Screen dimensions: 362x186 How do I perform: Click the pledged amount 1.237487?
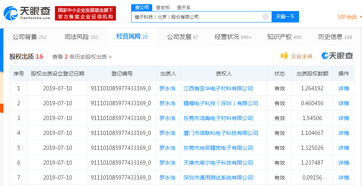coord(312,163)
